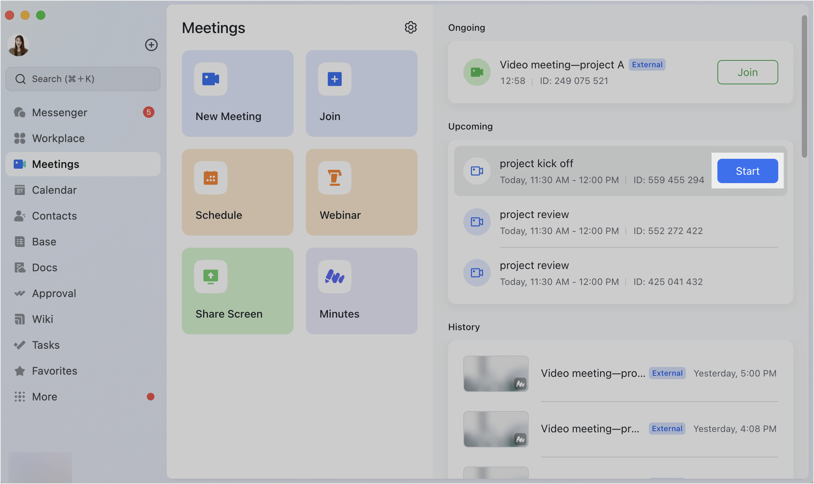Select the Webinar option
Screen dimensions: 814x484
[361, 192]
